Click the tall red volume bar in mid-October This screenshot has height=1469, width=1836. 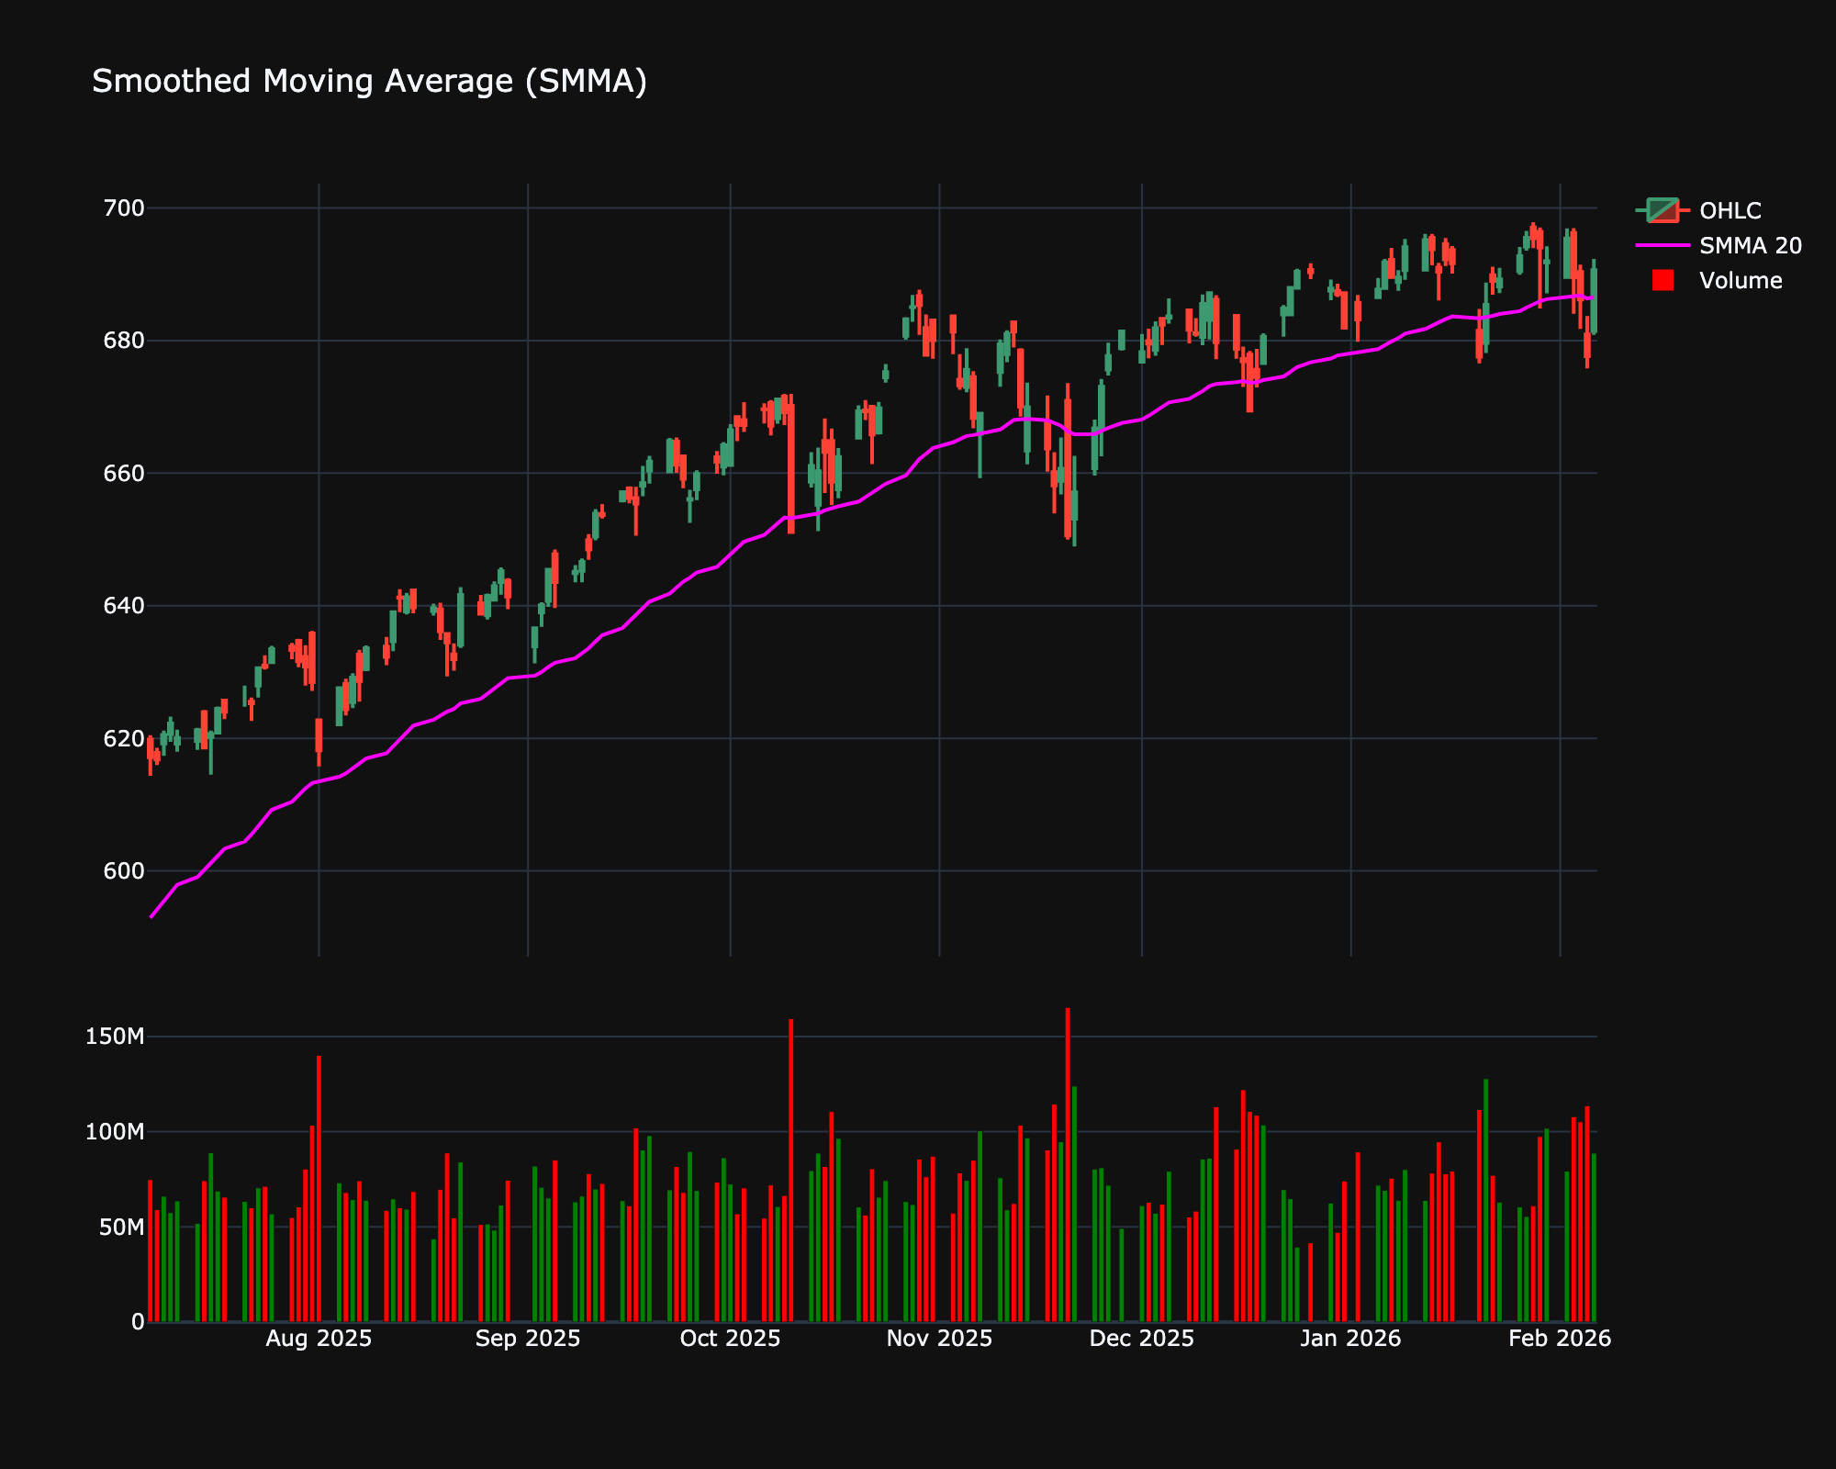coord(791,1171)
